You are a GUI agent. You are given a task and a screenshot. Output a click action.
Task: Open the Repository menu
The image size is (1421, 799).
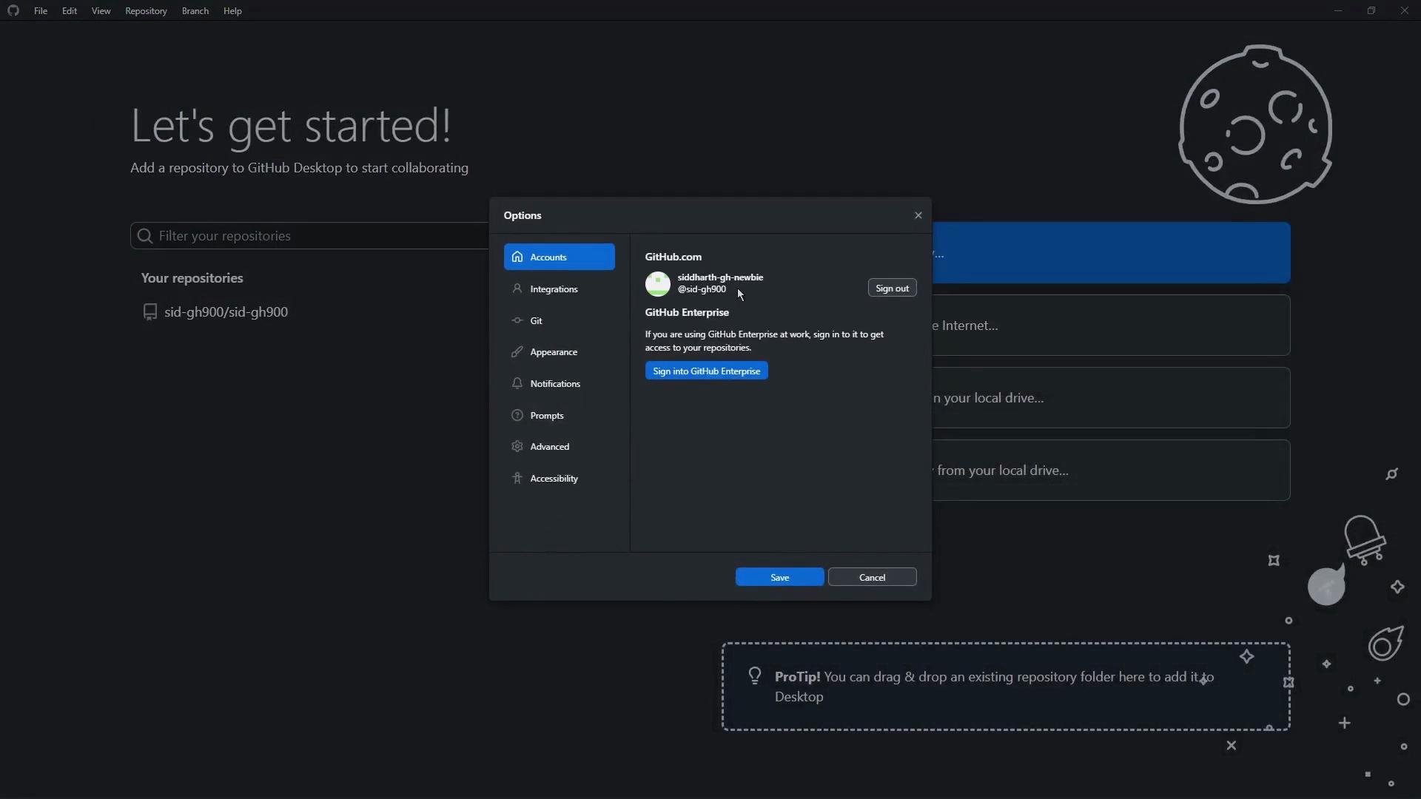(146, 11)
